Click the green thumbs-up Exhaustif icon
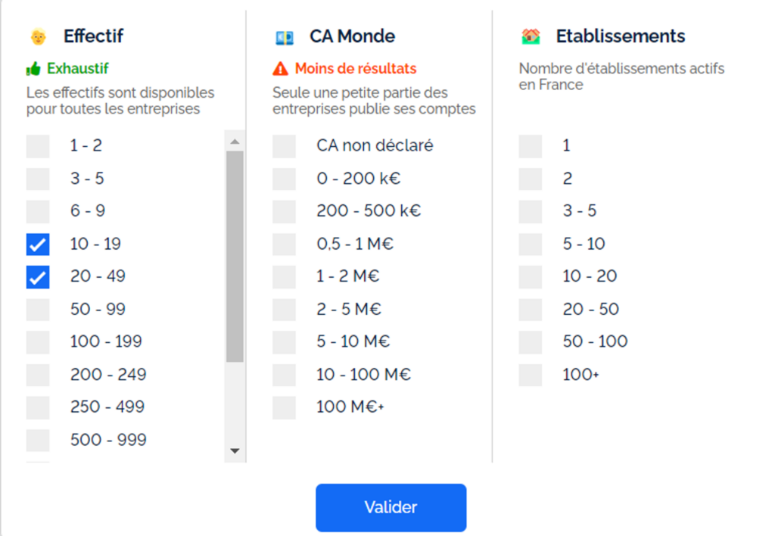 [33, 69]
